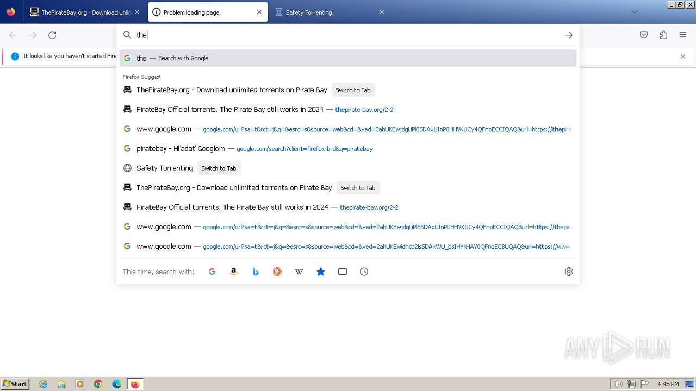Open second PirateBay Official torrents suggestion
696x391 pixels.
348,207
